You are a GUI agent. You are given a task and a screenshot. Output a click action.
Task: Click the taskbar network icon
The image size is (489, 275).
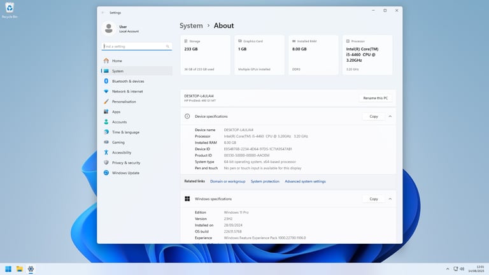456,269
